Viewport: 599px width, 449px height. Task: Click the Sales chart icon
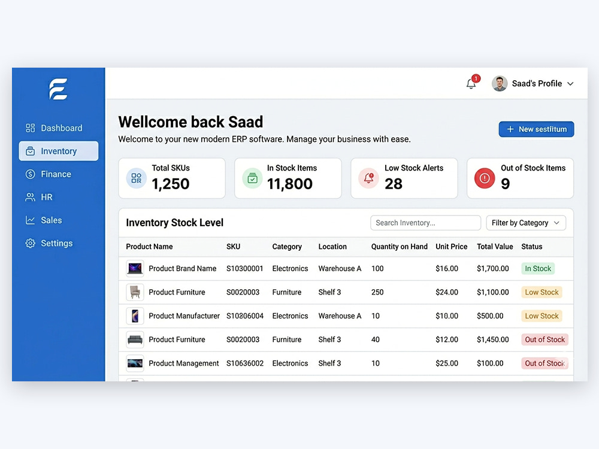[x=30, y=220]
